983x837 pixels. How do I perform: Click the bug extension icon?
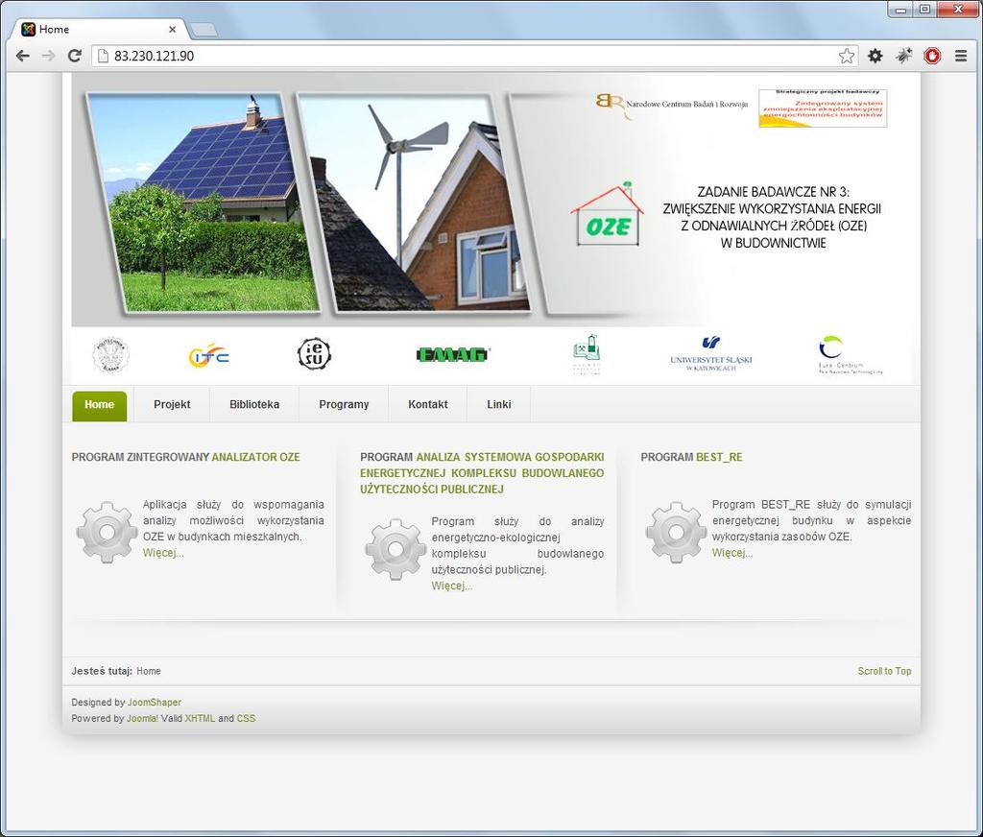pos(903,56)
